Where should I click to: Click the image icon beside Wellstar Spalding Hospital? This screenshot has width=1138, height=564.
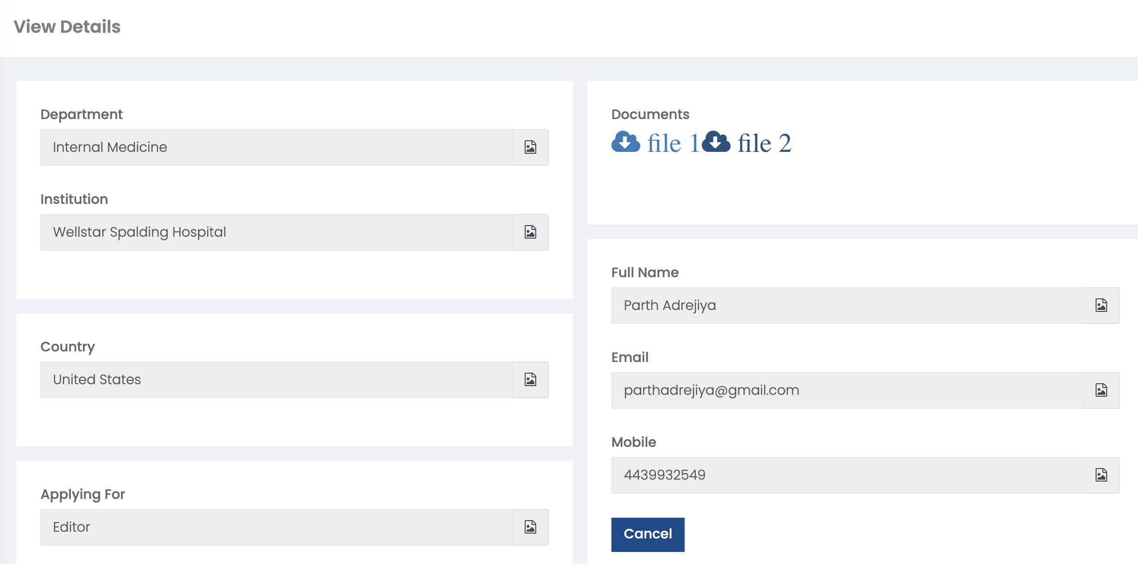click(x=530, y=232)
